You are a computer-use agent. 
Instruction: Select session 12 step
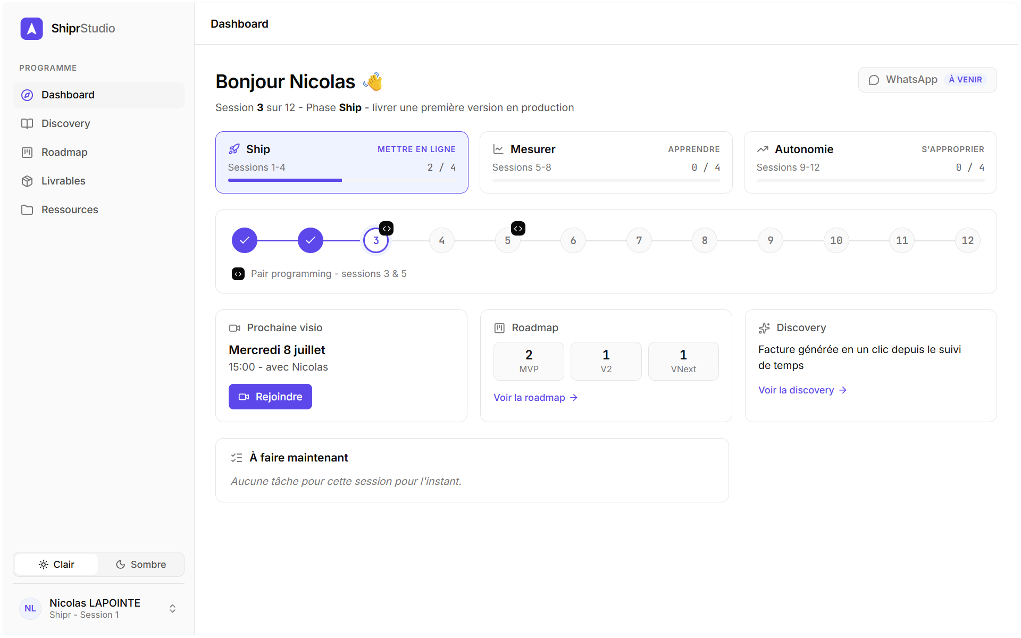pyautogui.click(x=968, y=240)
